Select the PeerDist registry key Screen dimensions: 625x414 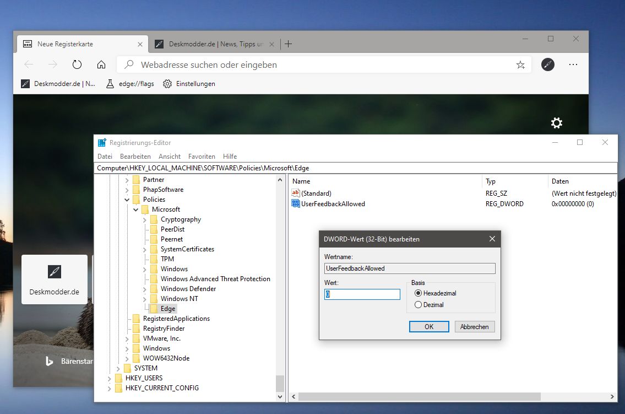pos(172,229)
